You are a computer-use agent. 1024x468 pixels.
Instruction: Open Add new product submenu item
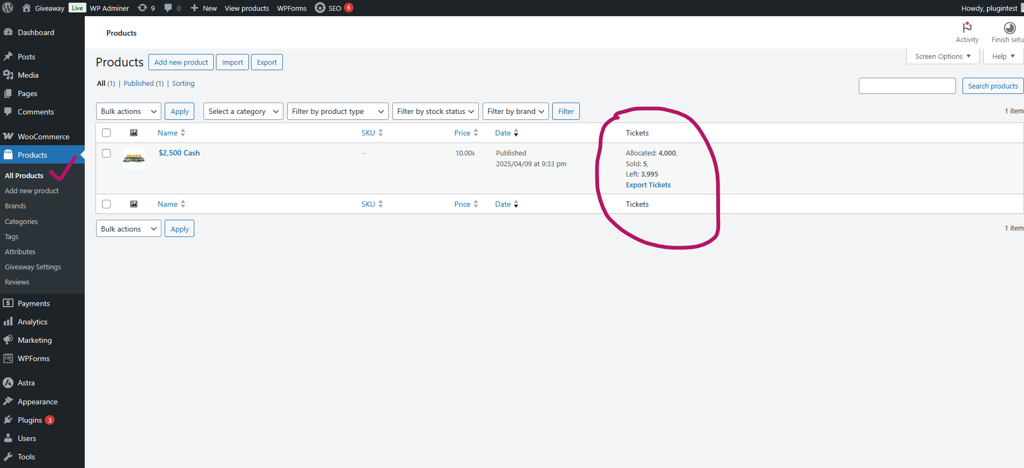[32, 191]
